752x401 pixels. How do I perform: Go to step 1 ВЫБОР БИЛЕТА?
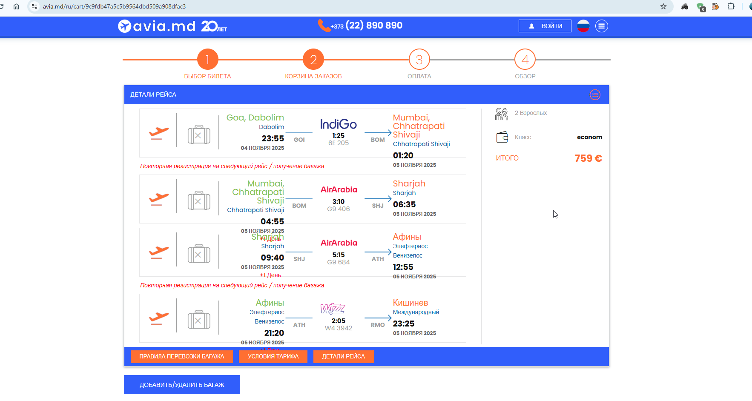[208, 60]
